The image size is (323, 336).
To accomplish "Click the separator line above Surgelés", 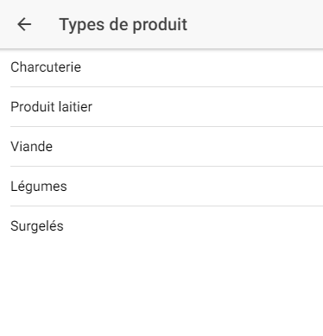I will click(x=167, y=206).
